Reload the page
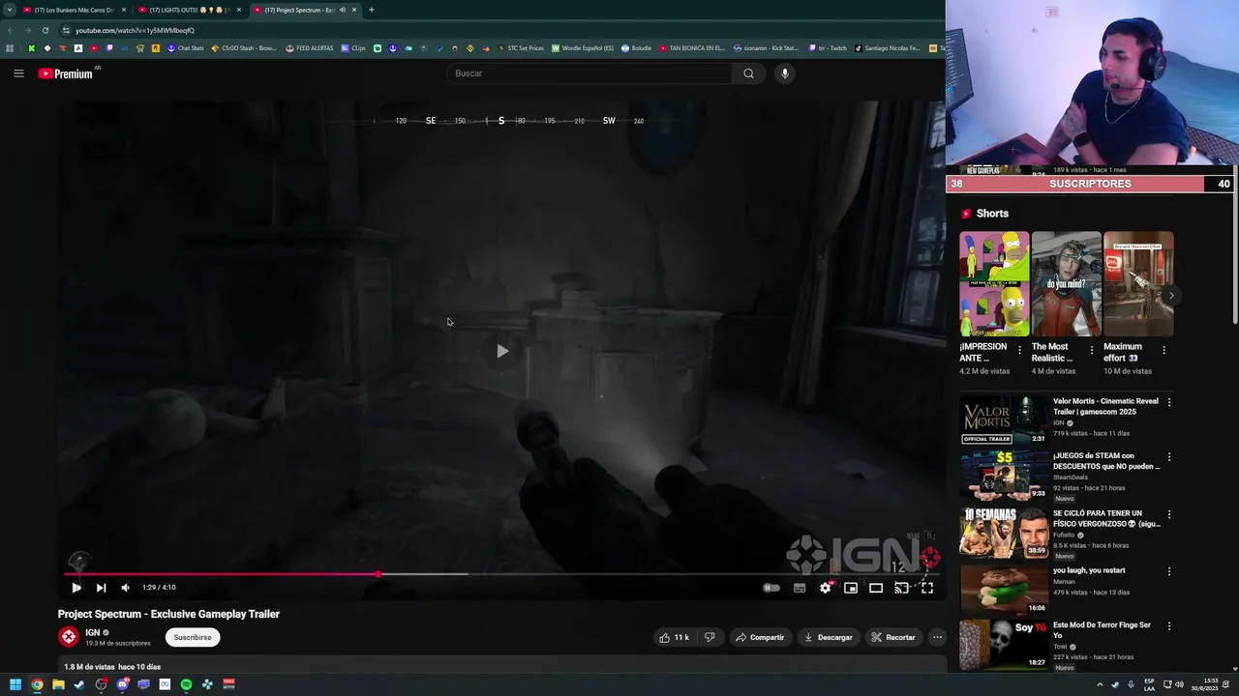Screen dimensions: 1239x696 pos(45,30)
